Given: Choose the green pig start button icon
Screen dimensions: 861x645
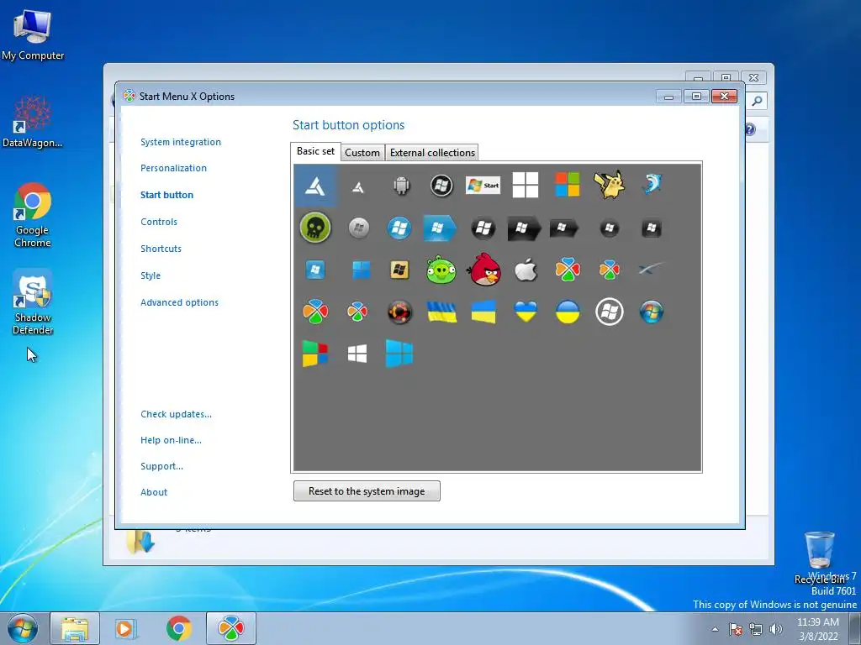Looking at the screenshot, I should pos(441,270).
